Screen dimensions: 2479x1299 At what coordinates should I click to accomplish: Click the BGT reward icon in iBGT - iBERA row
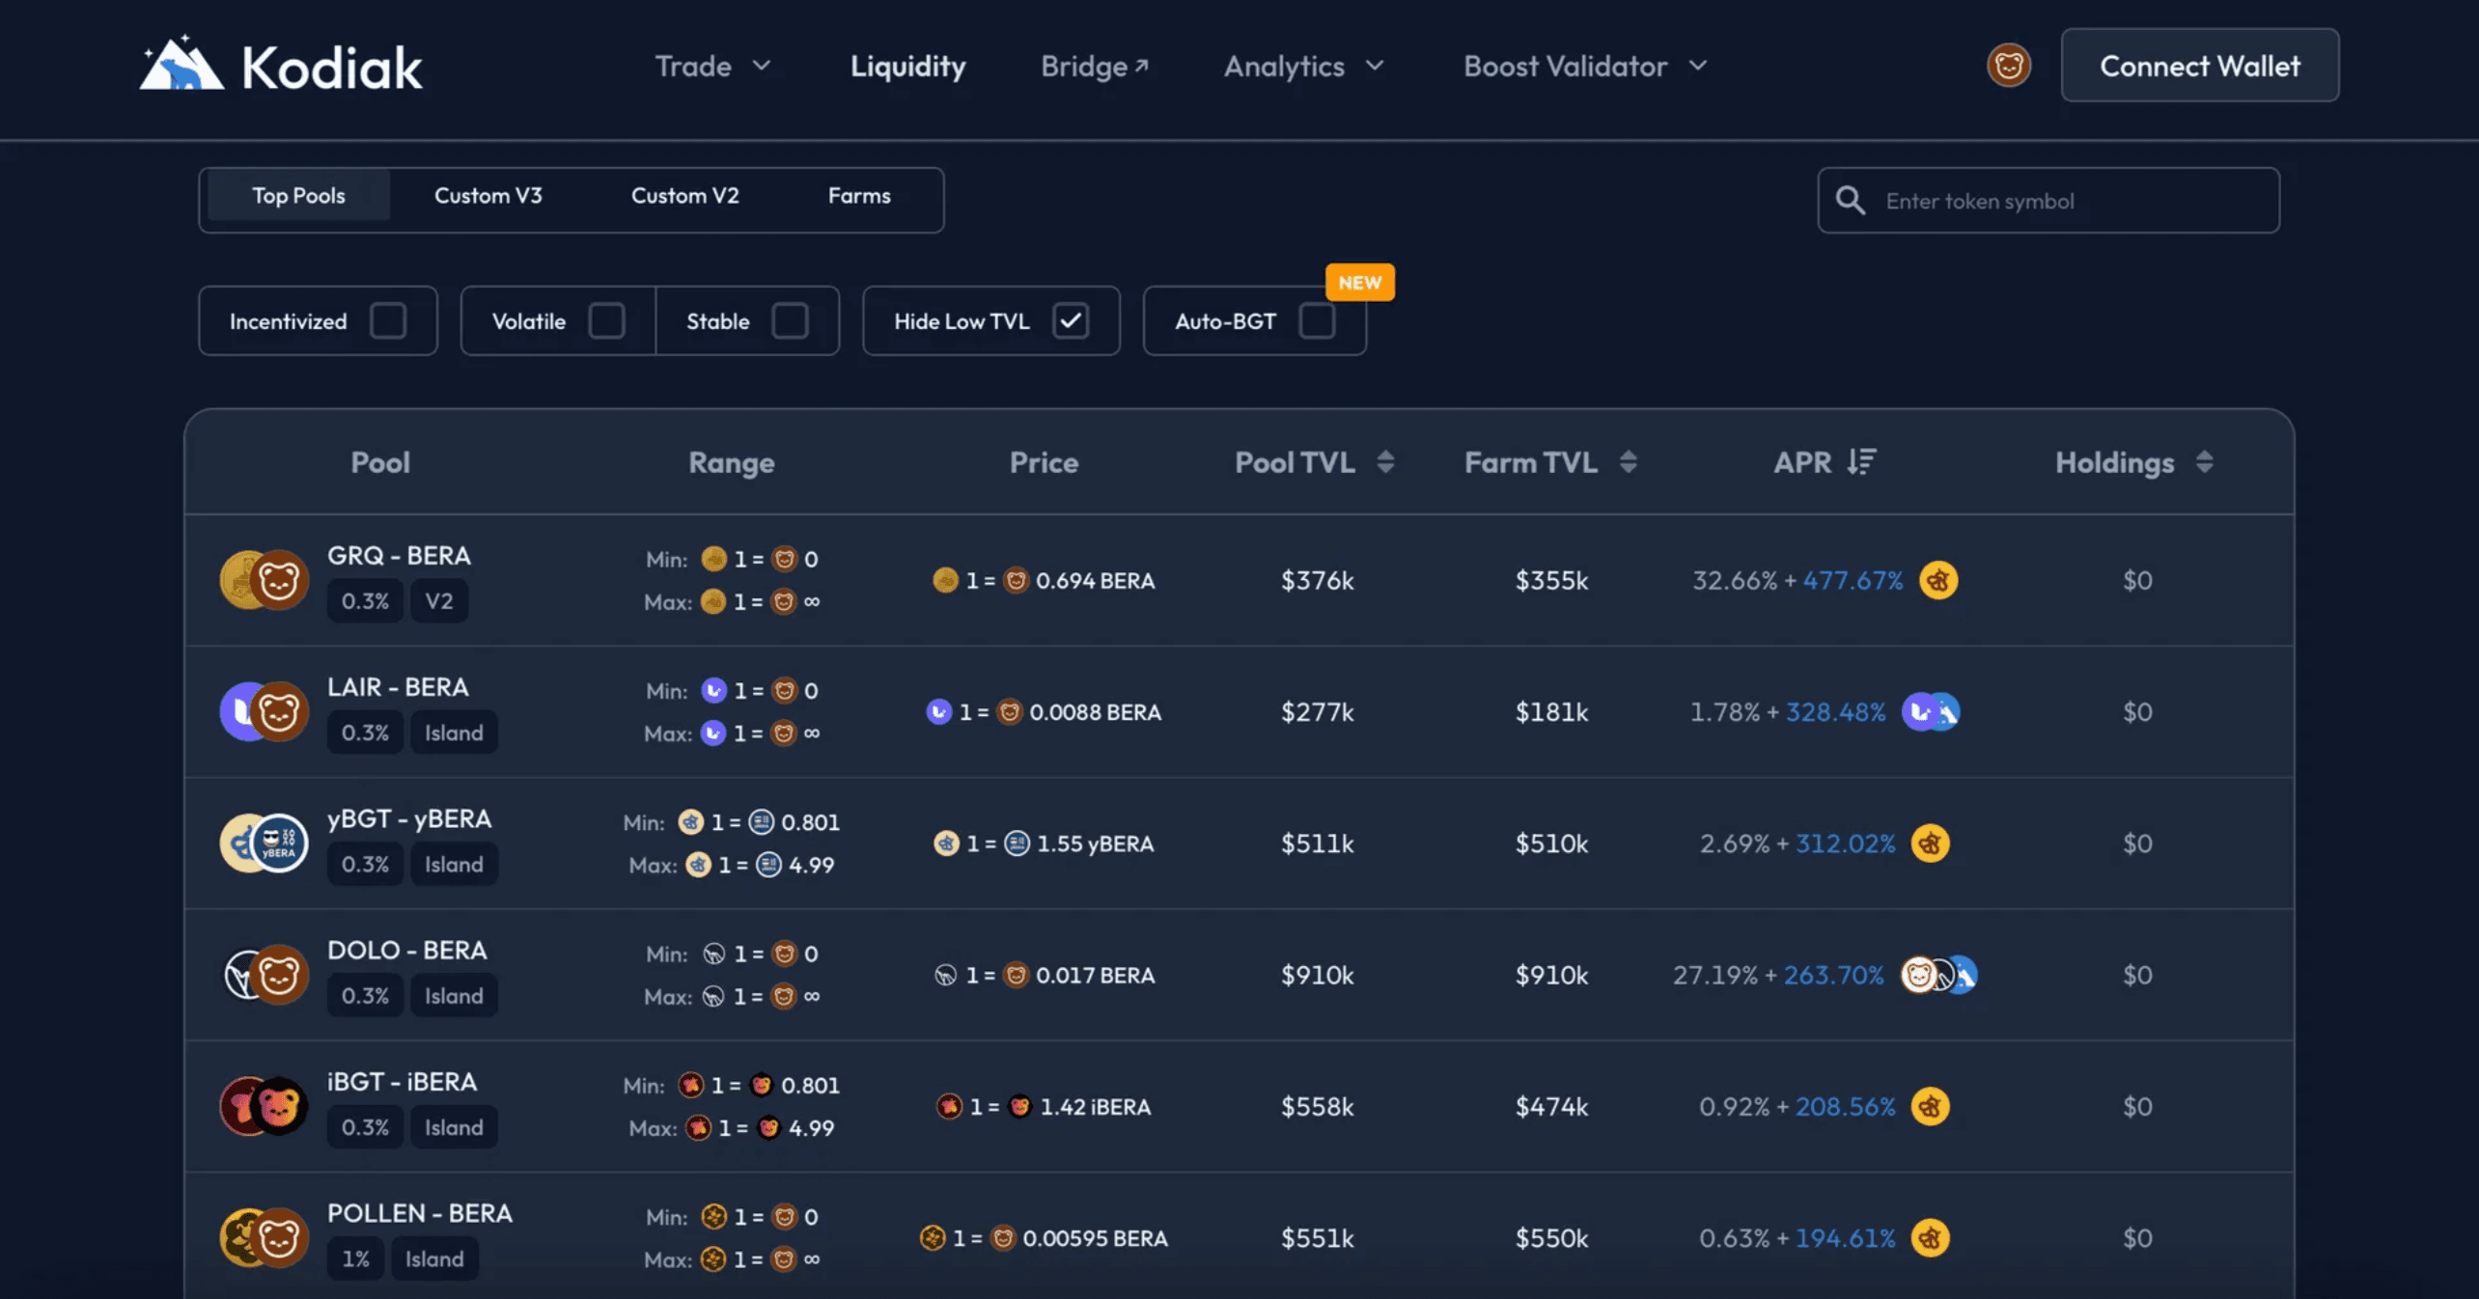point(1931,1106)
